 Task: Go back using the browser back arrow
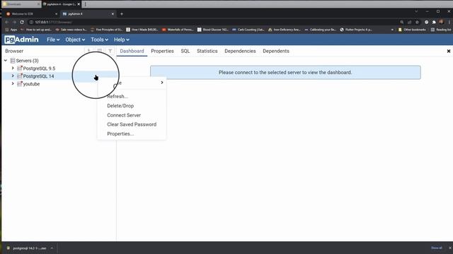(7, 22)
